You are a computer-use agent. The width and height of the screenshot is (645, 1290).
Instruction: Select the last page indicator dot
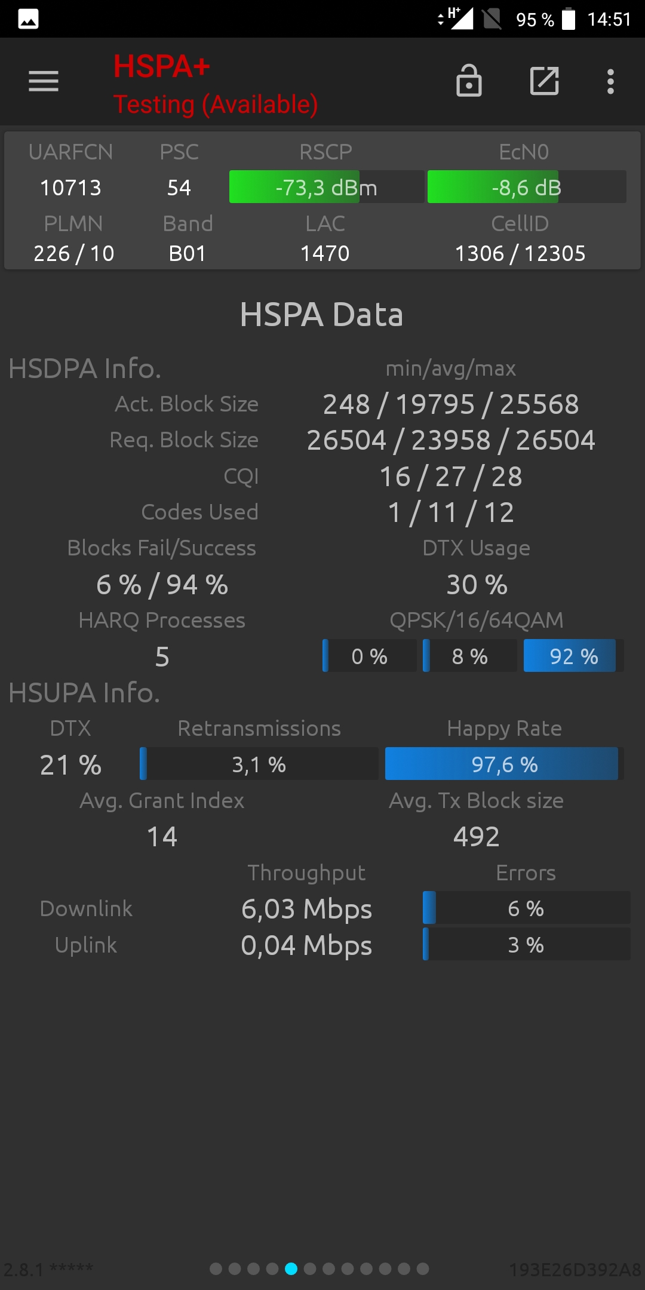pos(423,1268)
